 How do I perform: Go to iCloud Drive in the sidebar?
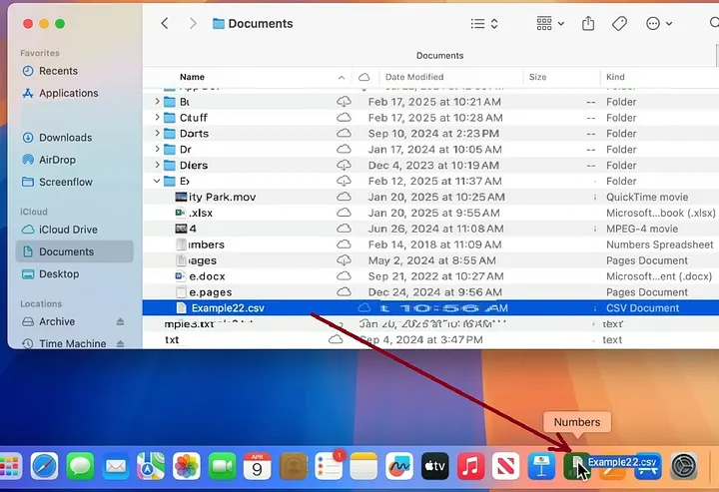68,230
